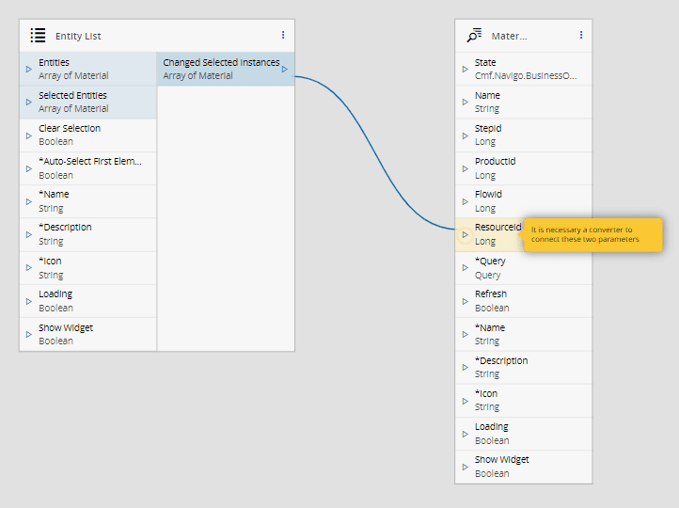The height and width of the screenshot is (508, 679).
Task: Click the Entity List widget list icon
Action: pos(38,36)
